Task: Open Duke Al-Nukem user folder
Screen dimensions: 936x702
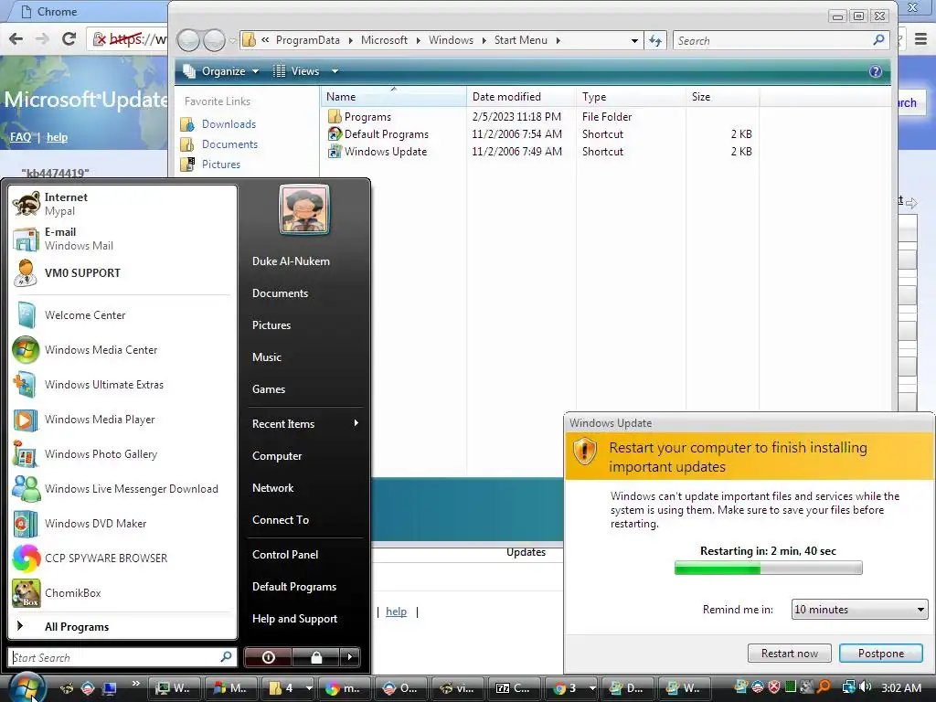Action: pyautogui.click(x=291, y=261)
